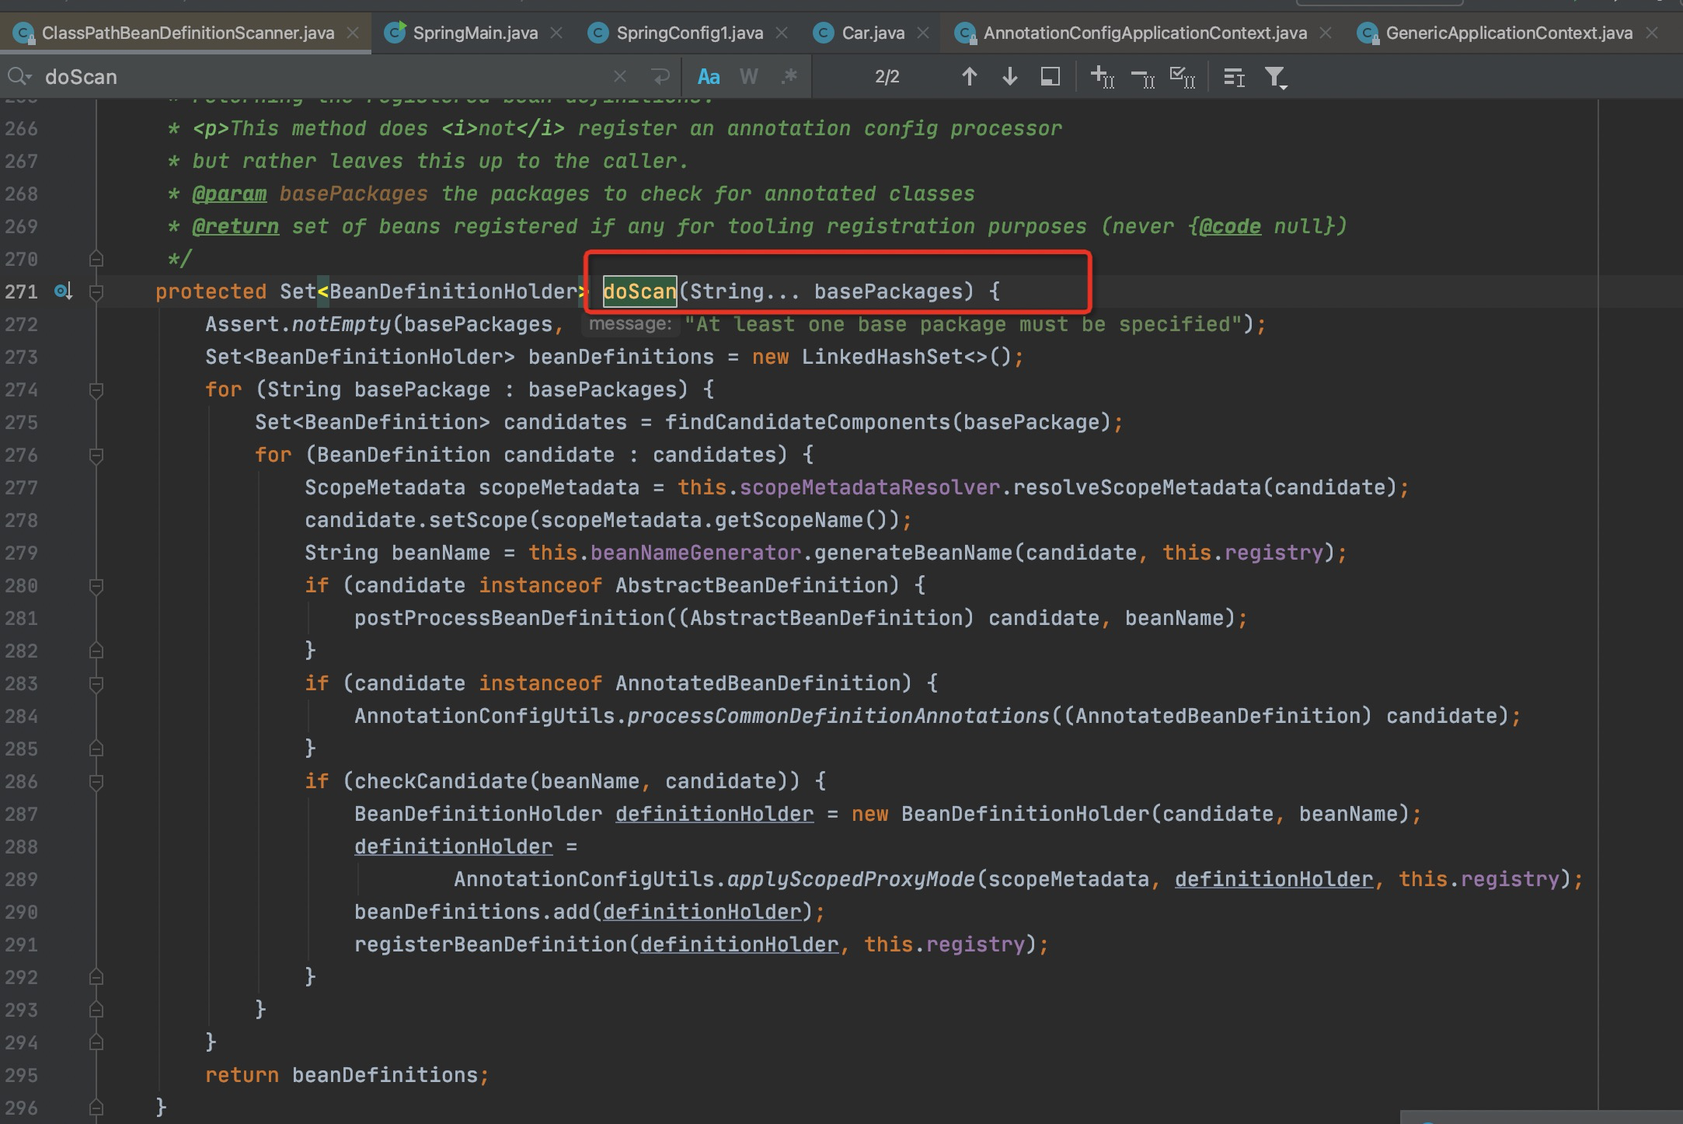Collapse doScan method fold at line 271
Viewport: 1683px width, 1124px height.
pos(96,292)
